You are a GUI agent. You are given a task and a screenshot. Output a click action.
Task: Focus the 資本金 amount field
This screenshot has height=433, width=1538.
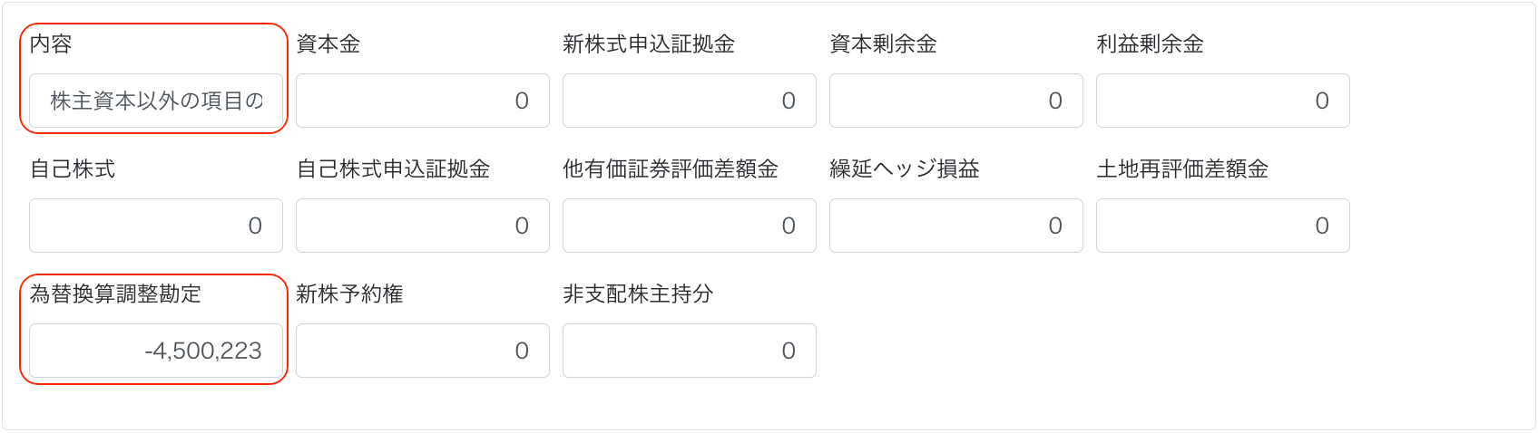(x=423, y=101)
